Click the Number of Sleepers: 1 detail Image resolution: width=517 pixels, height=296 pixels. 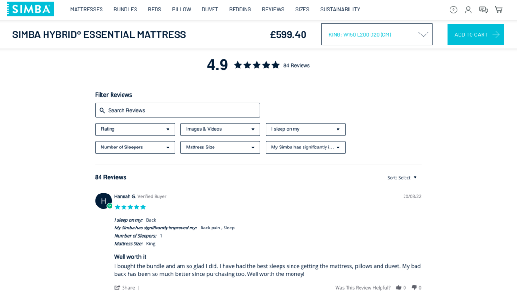pyautogui.click(x=138, y=236)
